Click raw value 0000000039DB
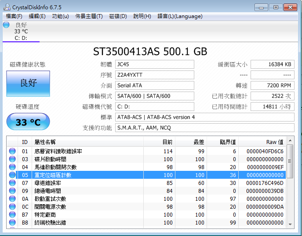 tap(265, 191)
